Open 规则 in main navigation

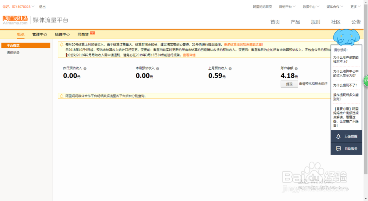(x=315, y=22)
